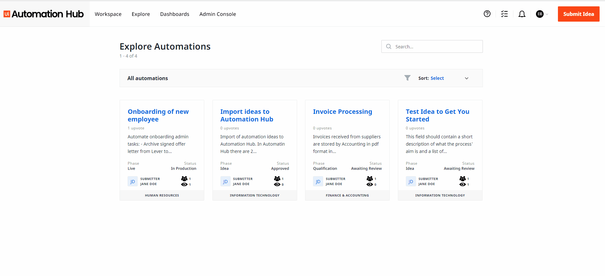Focus the Search input field
This screenshot has height=276, width=605.
point(436,46)
